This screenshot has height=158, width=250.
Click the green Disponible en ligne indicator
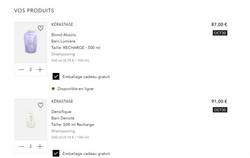click(53, 89)
